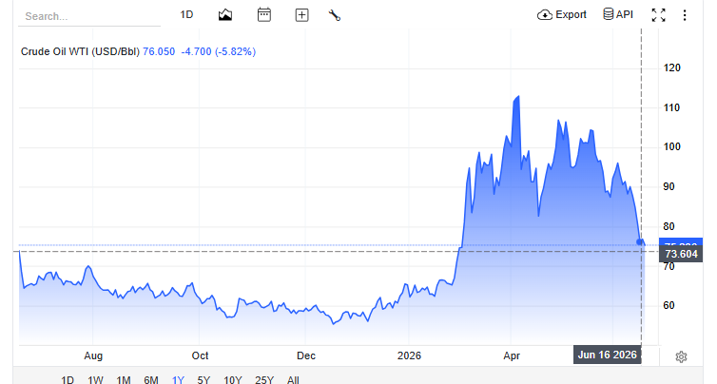Click the Jun 16 2026 date label
This screenshot has width=717, height=384.
click(x=608, y=355)
